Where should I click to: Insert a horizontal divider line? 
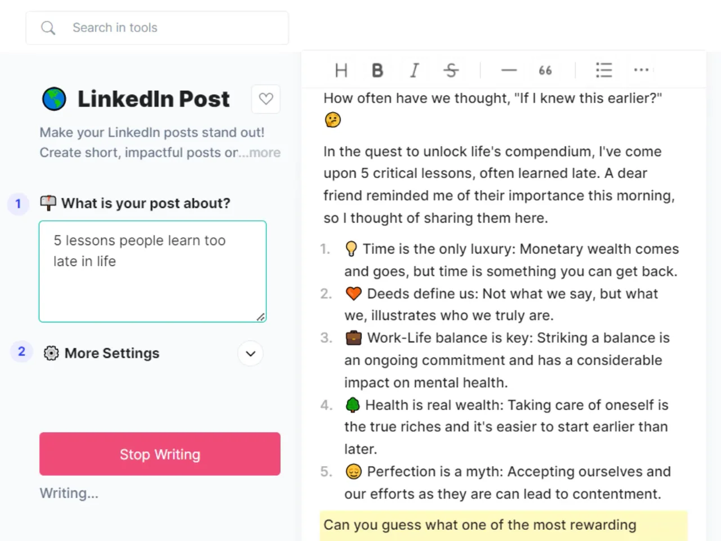coord(509,70)
